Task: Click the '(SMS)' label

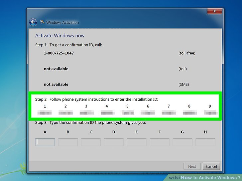Action: (183, 85)
